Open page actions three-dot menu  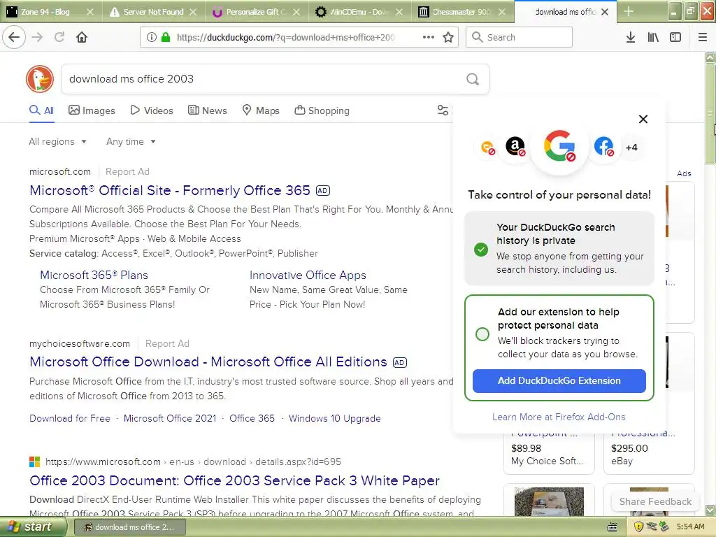[429, 37]
